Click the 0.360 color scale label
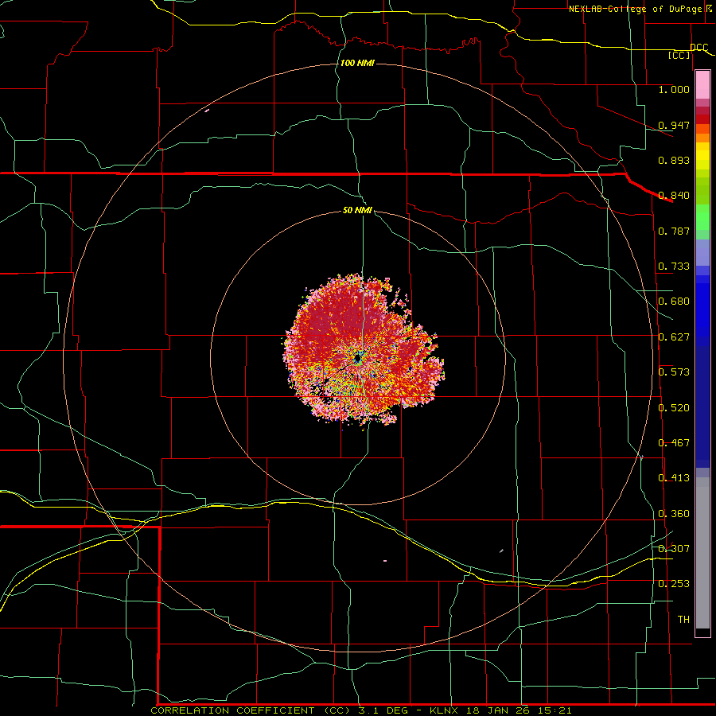This screenshot has width=716, height=716. coord(674,514)
